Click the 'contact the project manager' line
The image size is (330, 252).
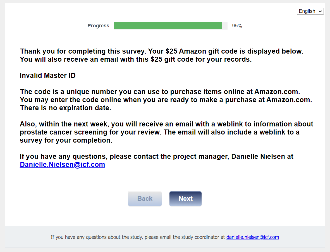(156, 156)
